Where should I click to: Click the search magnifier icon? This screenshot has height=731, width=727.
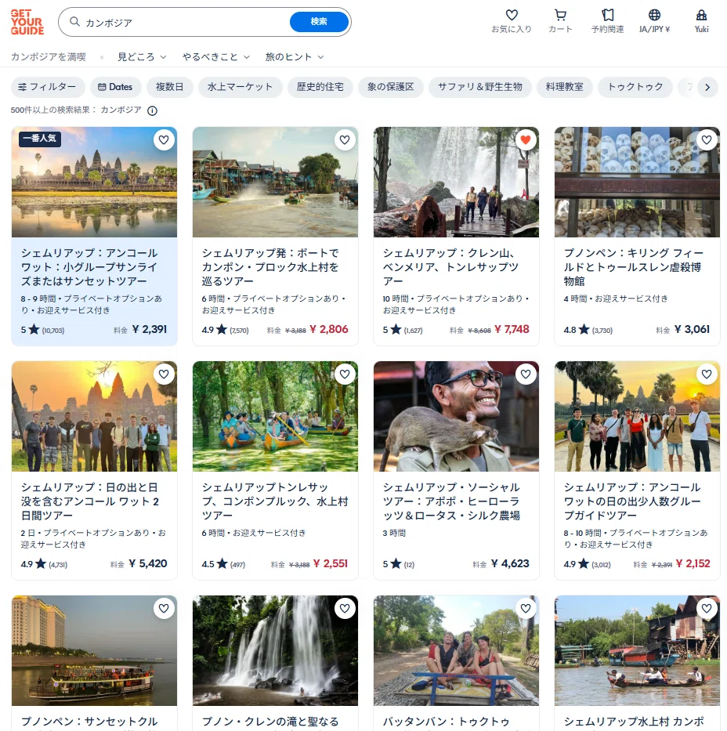[74, 21]
